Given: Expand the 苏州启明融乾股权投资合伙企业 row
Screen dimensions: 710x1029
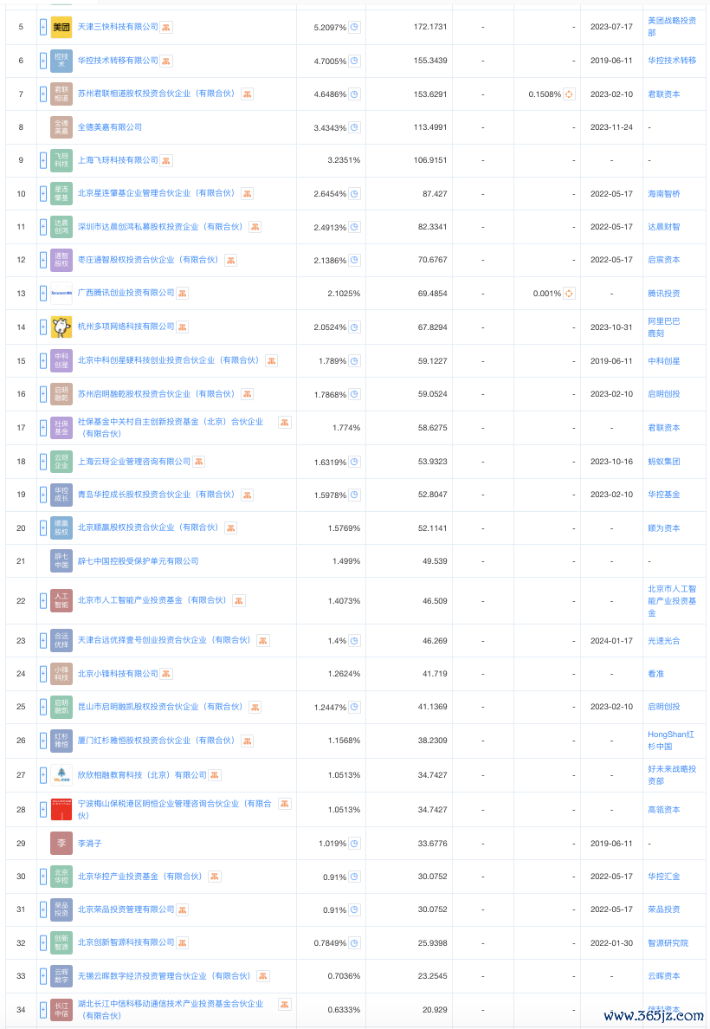Looking at the screenshot, I should point(43,394).
